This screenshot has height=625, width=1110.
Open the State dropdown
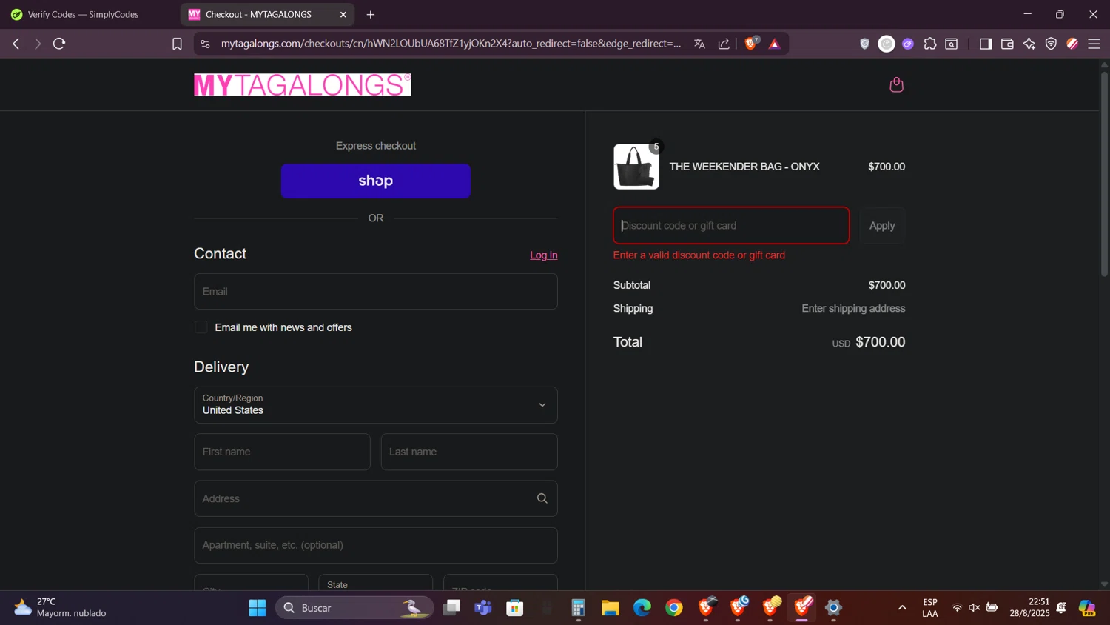[x=376, y=583]
